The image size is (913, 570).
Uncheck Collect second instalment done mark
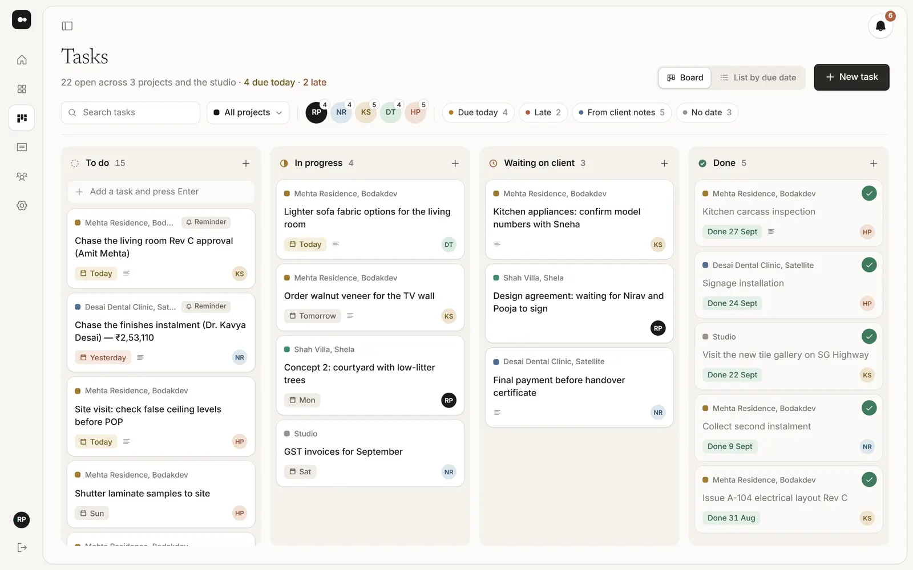(x=868, y=408)
